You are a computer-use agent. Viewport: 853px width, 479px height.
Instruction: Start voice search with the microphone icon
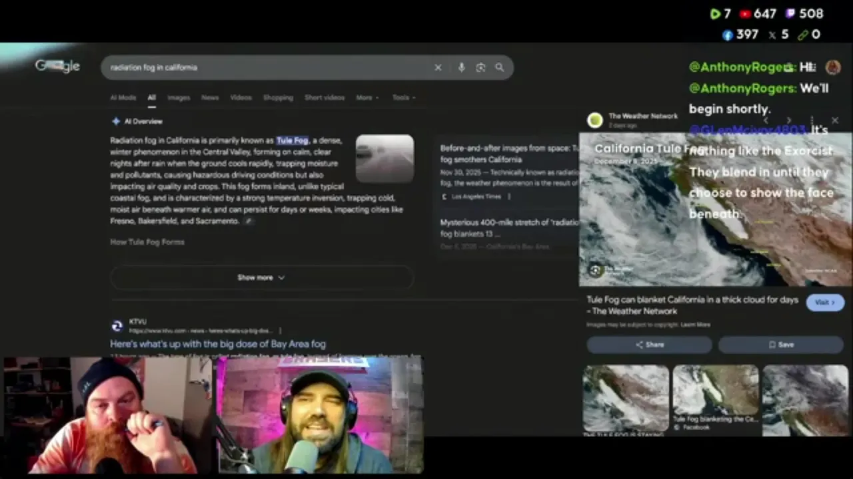(461, 67)
